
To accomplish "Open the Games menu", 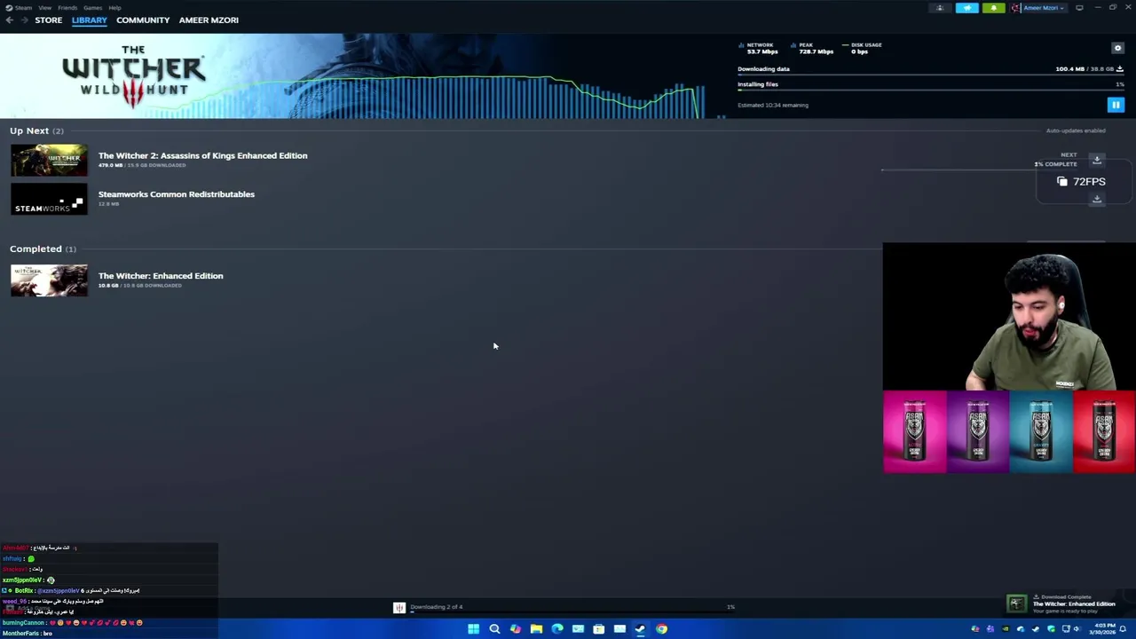I will pyautogui.click(x=92, y=8).
